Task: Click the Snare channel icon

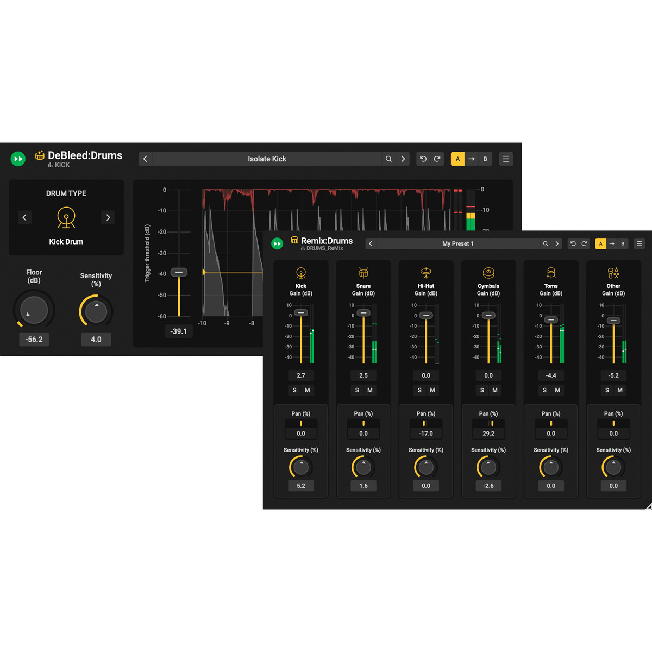Action: click(363, 273)
